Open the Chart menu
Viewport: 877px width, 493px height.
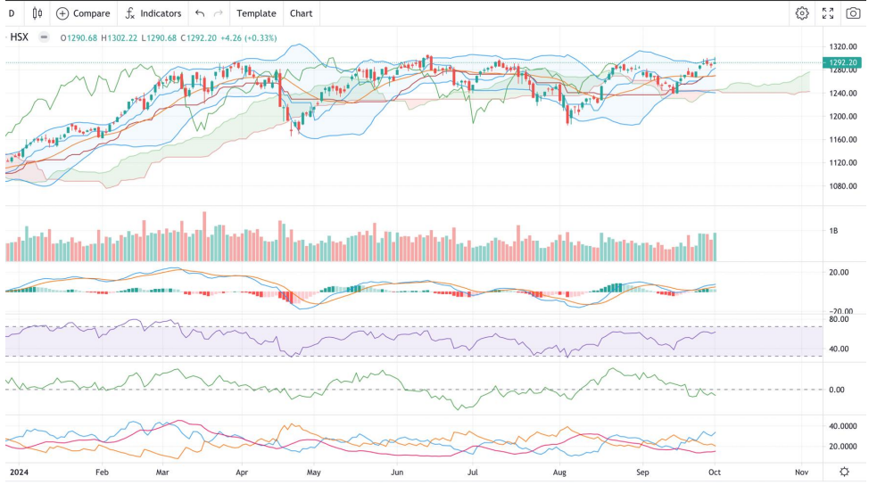pyautogui.click(x=302, y=13)
